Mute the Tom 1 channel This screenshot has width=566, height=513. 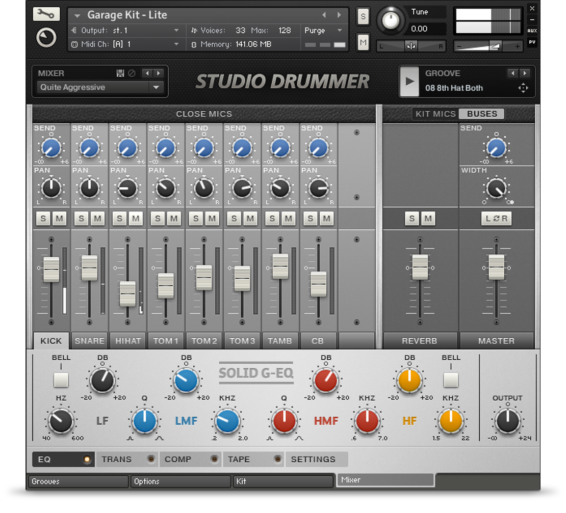tap(174, 219)
